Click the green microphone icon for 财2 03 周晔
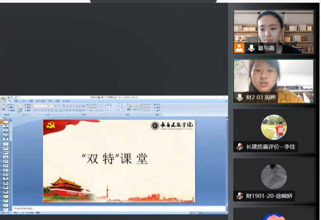Image resolution: width=321 pixels, height=220 pixels. pos(240,97)
